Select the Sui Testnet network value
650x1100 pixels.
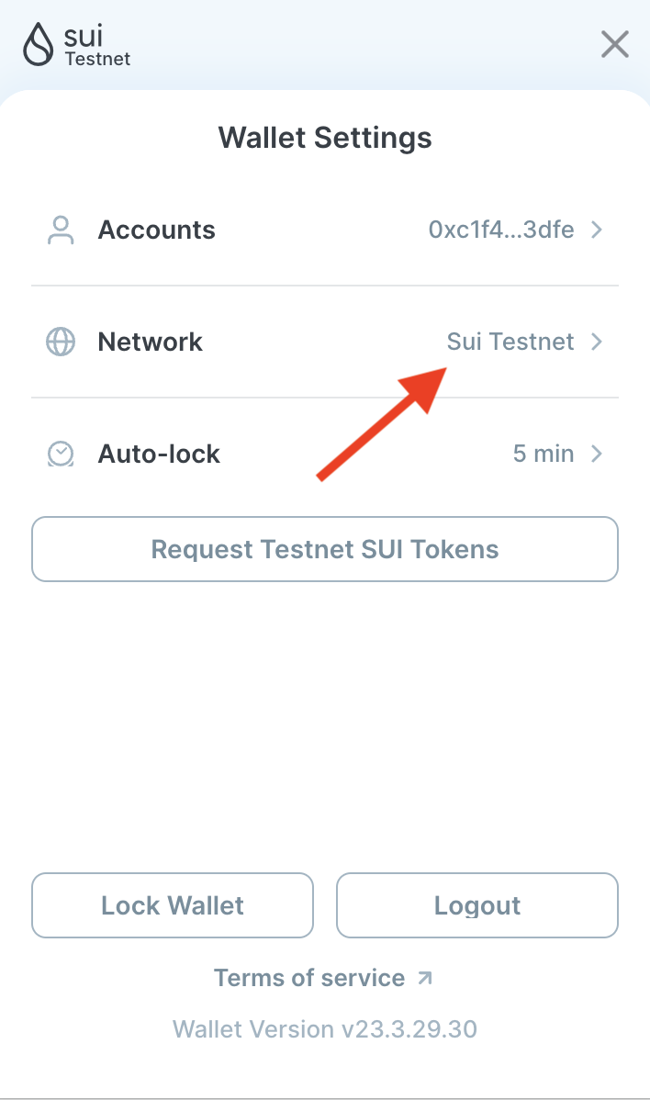510,342
